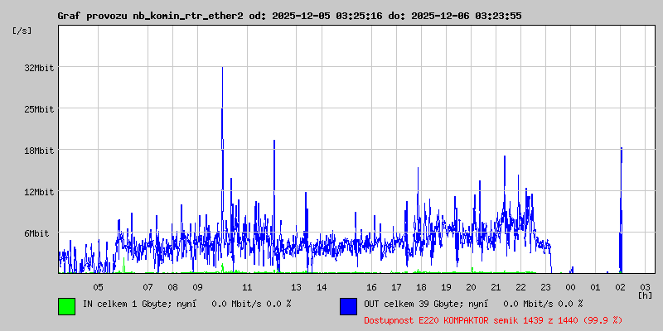Viewport: 663px width, 331px height.
Task: Click hour 11 on the time axis
Action: point(247,286)
